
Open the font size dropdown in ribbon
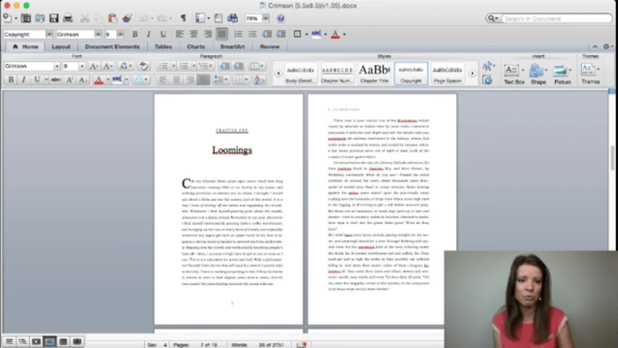[83, 66]
